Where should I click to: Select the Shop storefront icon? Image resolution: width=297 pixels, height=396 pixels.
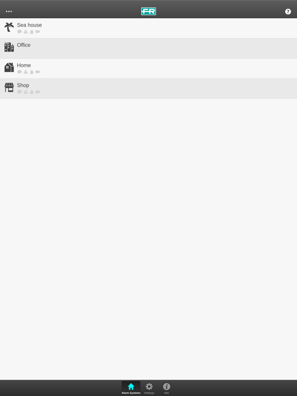(x=9, y=87)
